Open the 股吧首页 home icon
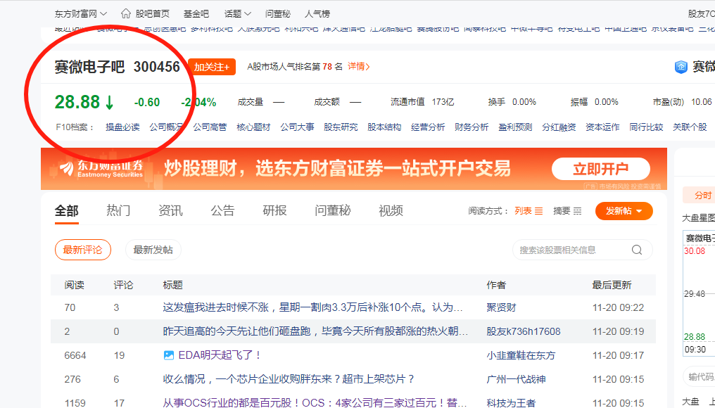Image resolution: width=715 pixels, height=408 pixels. point(126,13)
